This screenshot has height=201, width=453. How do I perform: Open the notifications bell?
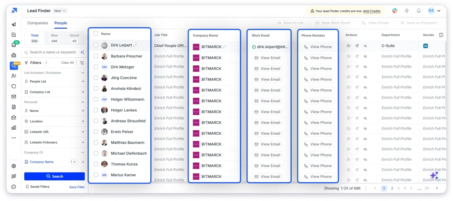419,11
